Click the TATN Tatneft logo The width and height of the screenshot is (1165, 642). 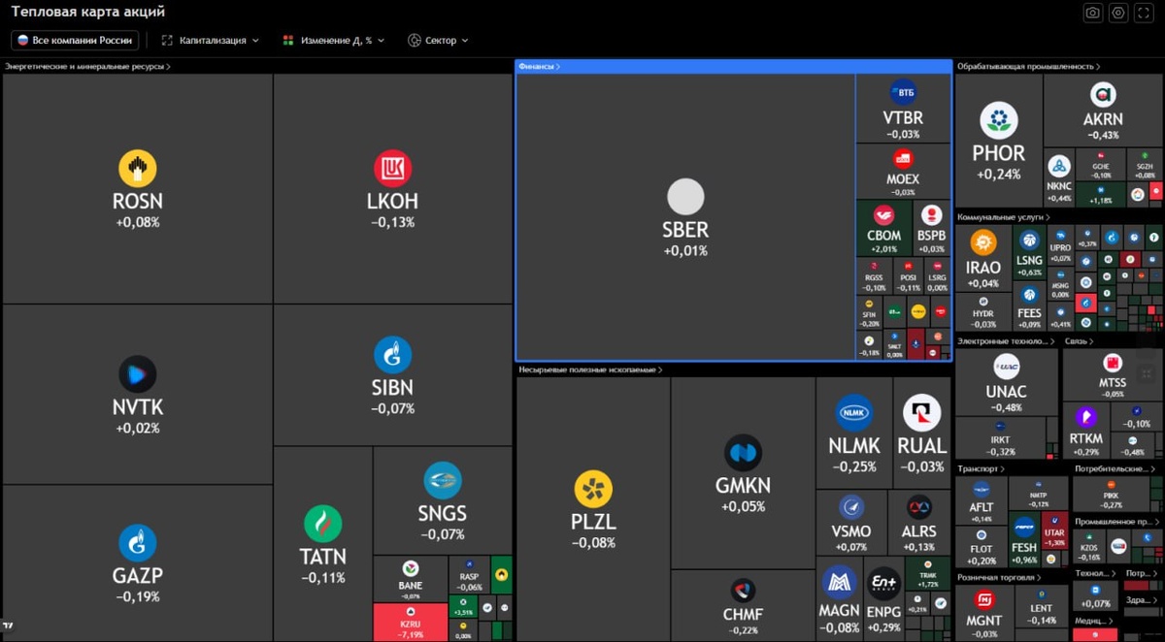[322, 525]
